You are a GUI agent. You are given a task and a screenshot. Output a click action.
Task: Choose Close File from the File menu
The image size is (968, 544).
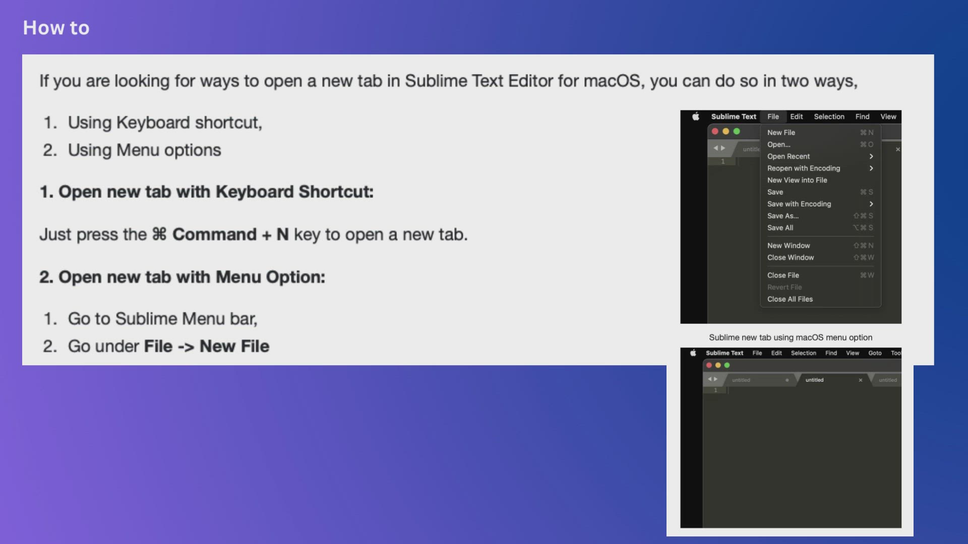click(820, 275)
